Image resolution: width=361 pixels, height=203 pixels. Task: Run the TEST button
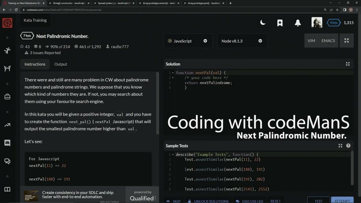[x=318, y=200]
